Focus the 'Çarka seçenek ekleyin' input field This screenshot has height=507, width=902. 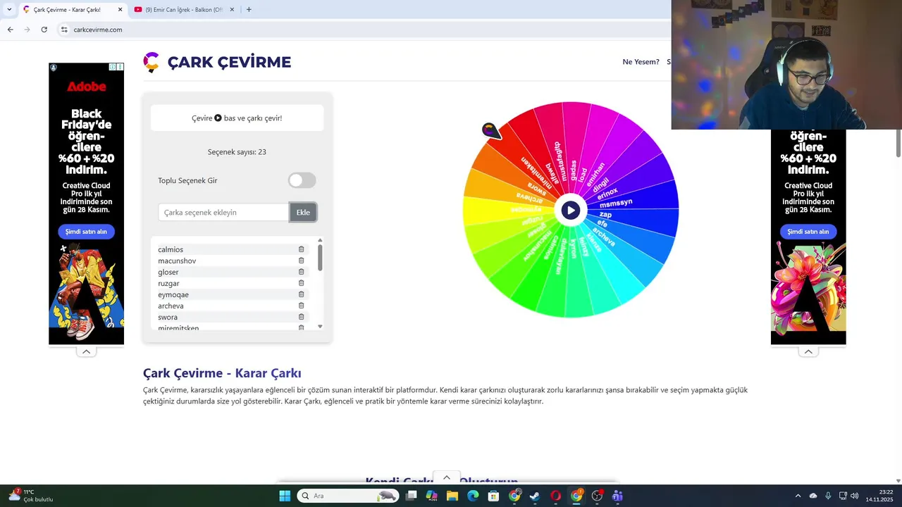[x=223, y=212]
